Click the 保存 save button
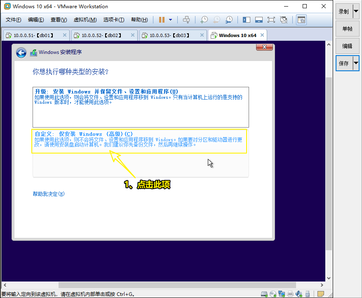Viewport: 362px width, 298px height. (344, 63)
